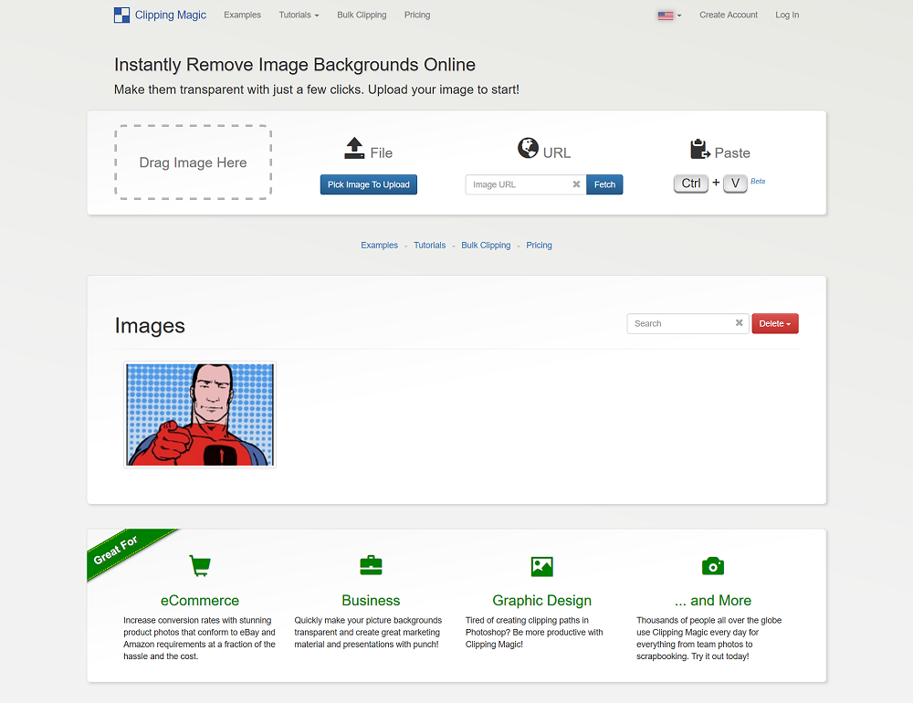Viewport: 913px width, 703px height.
Task: Expand the red Delete dropdown
Action: tap(775, 324)
